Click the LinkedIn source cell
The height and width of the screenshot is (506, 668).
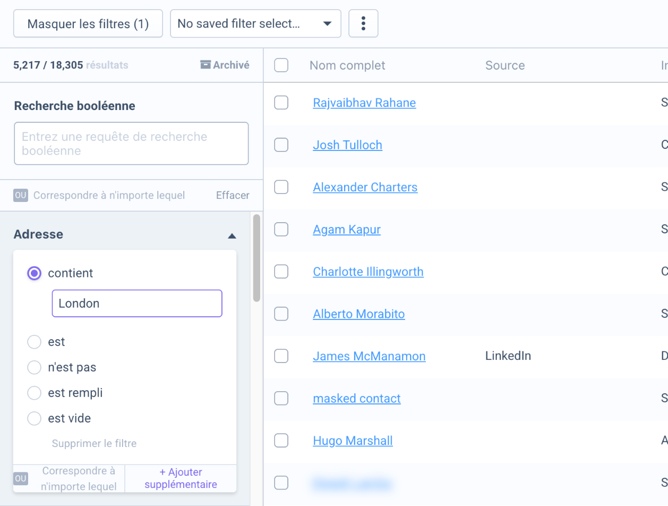(x=508, y=356)
